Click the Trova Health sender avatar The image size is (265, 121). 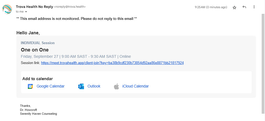pos(7,9)
